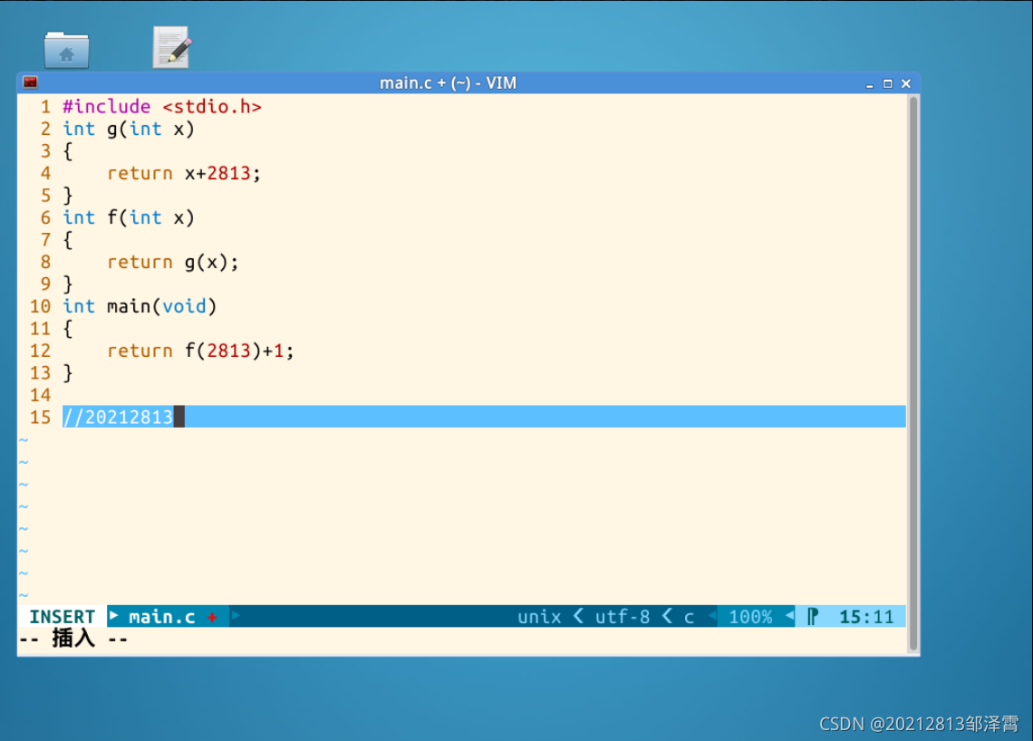Click the title bar text 'main.c + (~) - VIM'
The width and height of the screenshot is (1033, 741).
coord(448,83)
